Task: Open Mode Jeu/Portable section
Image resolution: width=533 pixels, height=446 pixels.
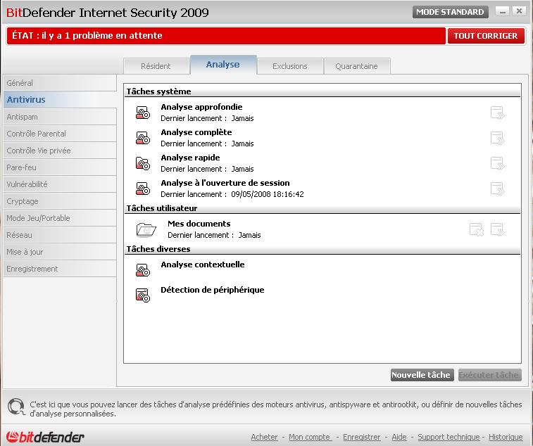Action: (59, 218)
